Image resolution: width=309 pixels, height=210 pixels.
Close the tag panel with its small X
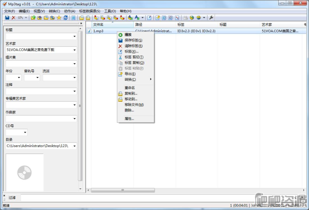[81, 24]
